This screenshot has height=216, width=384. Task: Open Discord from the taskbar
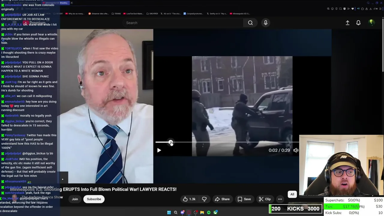tap(182, 212)
